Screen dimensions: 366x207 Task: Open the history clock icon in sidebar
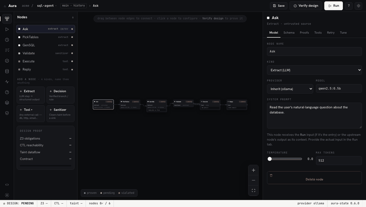point(7,40)
